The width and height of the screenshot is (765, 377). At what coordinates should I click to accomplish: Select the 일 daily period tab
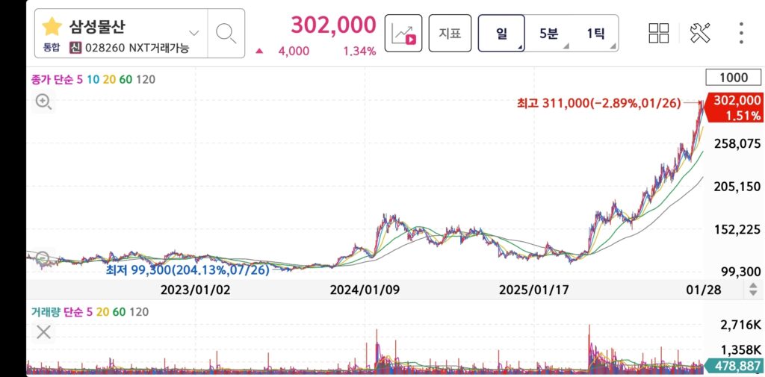(x=502, y=33)
